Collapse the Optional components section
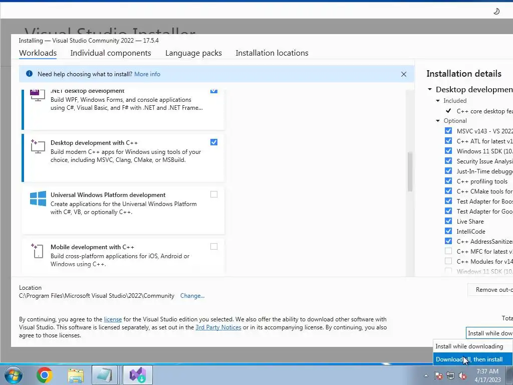 click(438, 121)
